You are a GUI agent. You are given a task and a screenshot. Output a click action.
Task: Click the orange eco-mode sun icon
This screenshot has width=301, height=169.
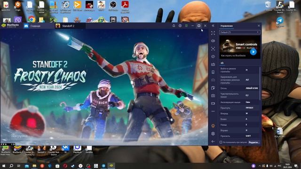(213, 126)
